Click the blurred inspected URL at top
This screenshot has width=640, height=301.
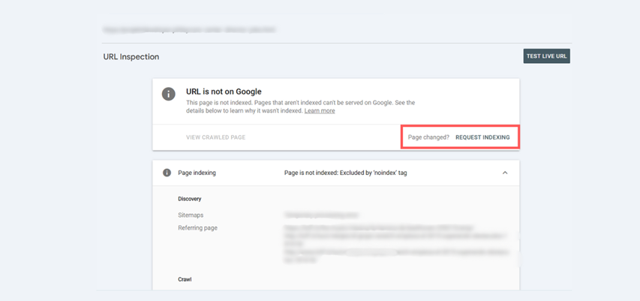click(x=189, y=30)
